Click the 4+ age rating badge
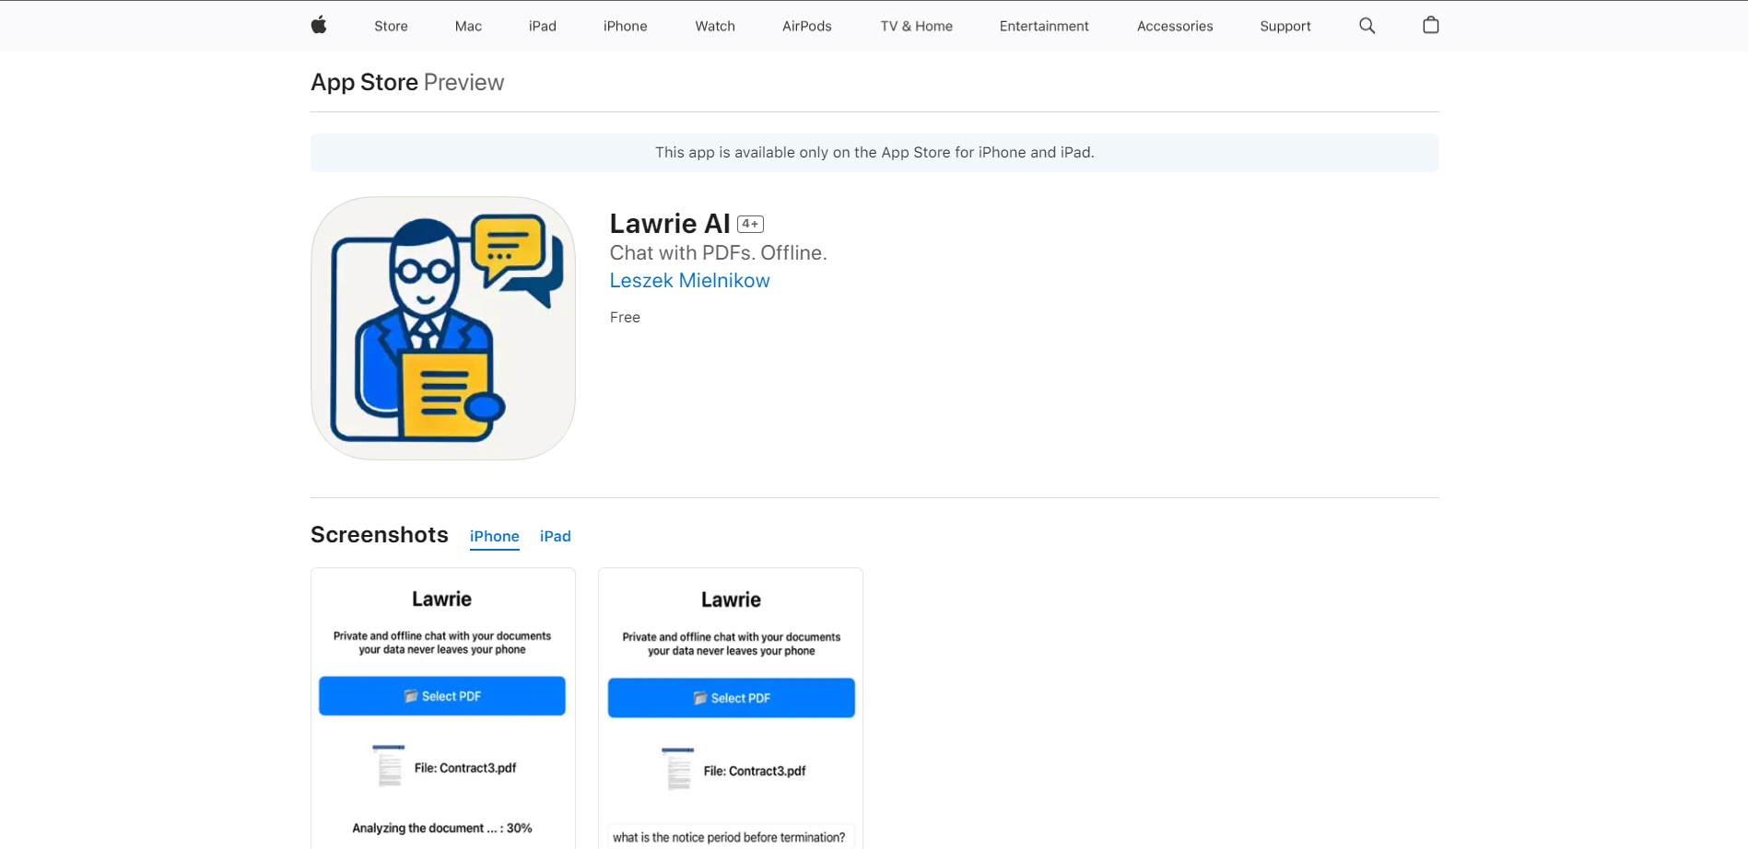 coord(751,224)
